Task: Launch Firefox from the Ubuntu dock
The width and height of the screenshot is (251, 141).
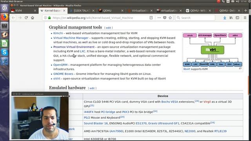Action: pyautogui.click(x=4, y=17)
